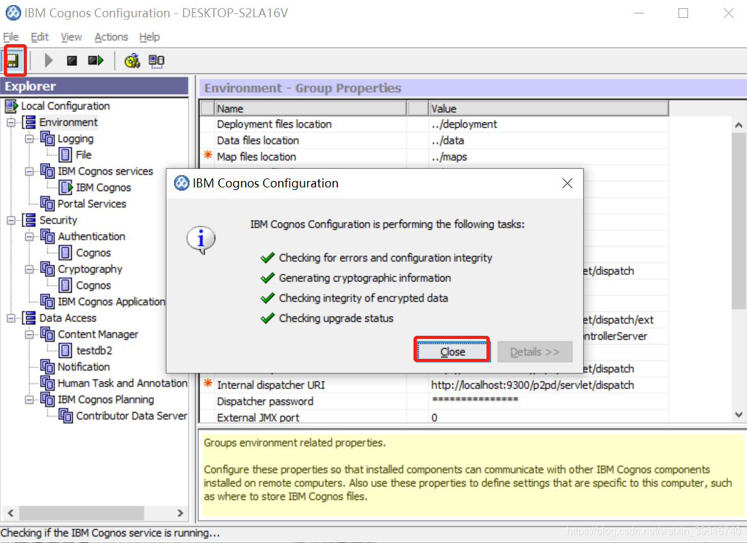Click the Dispatcher password value field
The width and height of the screenshot is (747, 543).
click(549, 401)
